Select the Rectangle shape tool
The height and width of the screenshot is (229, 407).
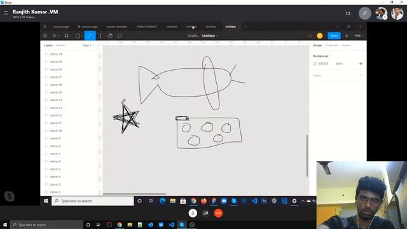[x=78, y=36]
